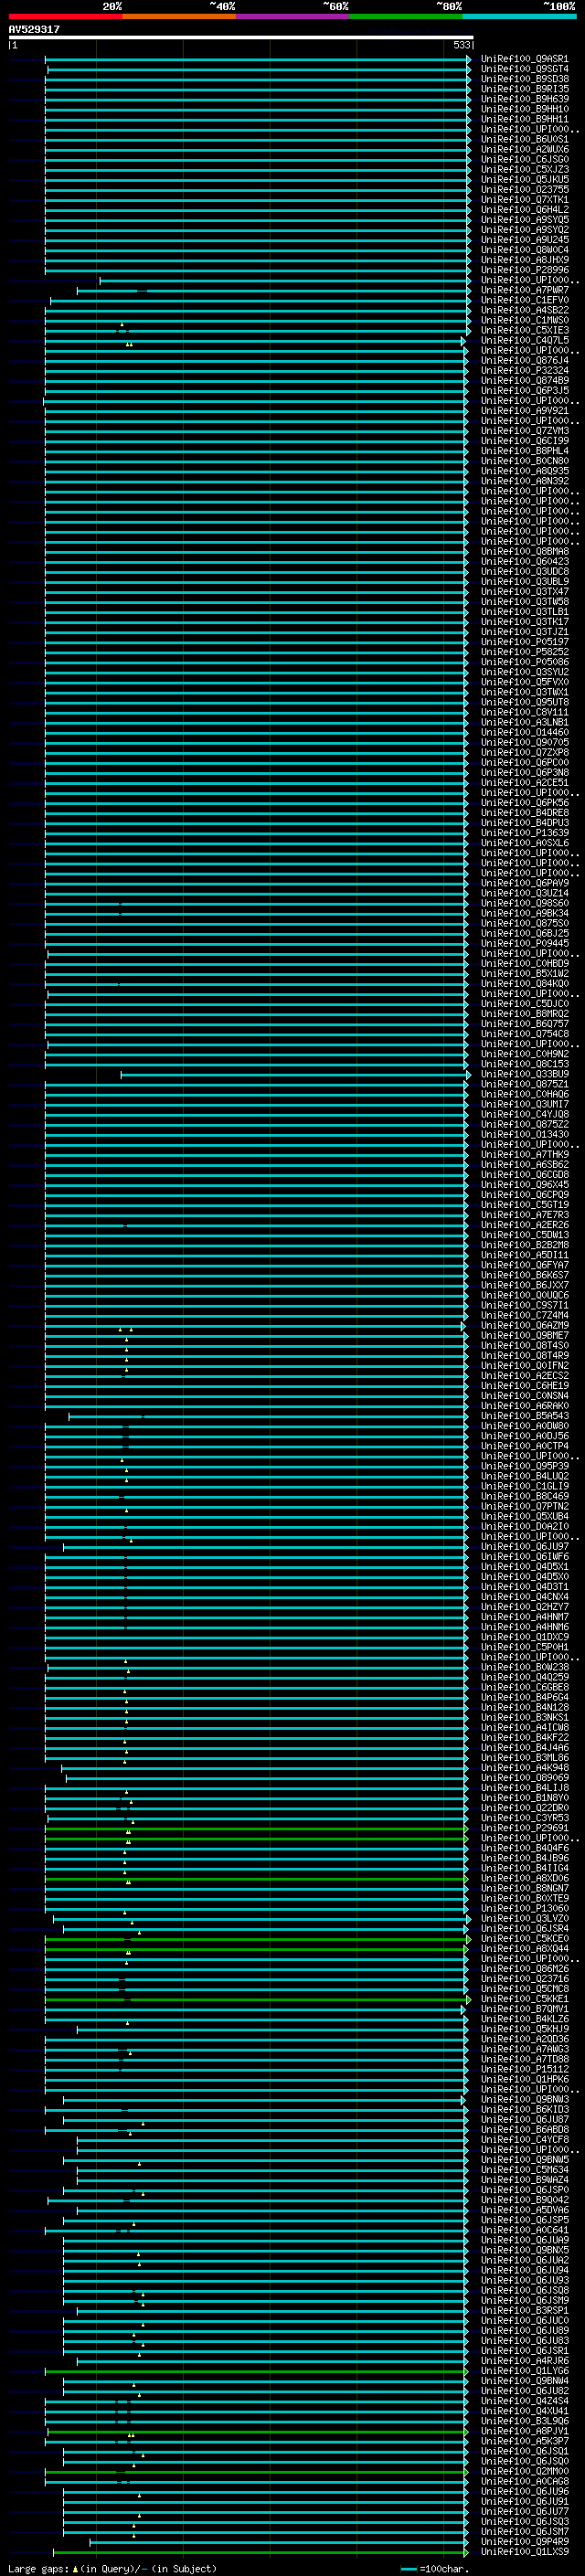Click the orange ~40% identity legend segment
Viewport: 585px width, 2576px height.
[179, 16]
